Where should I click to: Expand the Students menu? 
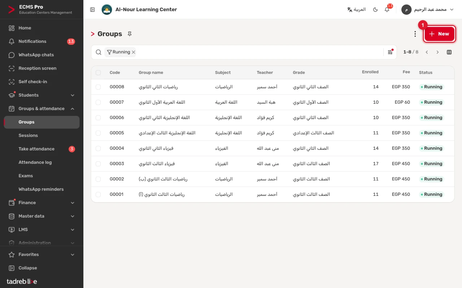tap(42, 95)
